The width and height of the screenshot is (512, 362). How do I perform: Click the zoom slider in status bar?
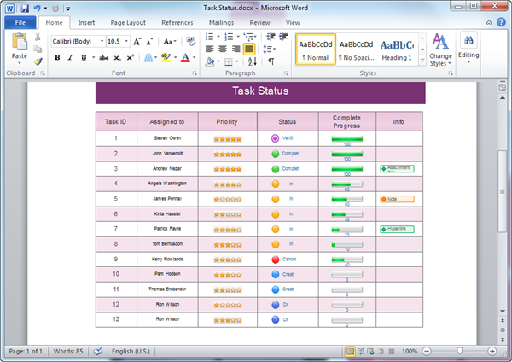459,351
